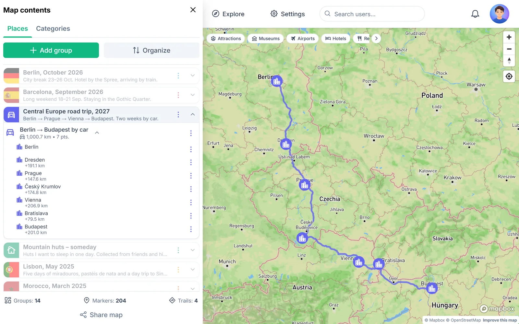Locate my position on the map

(509, 76)
